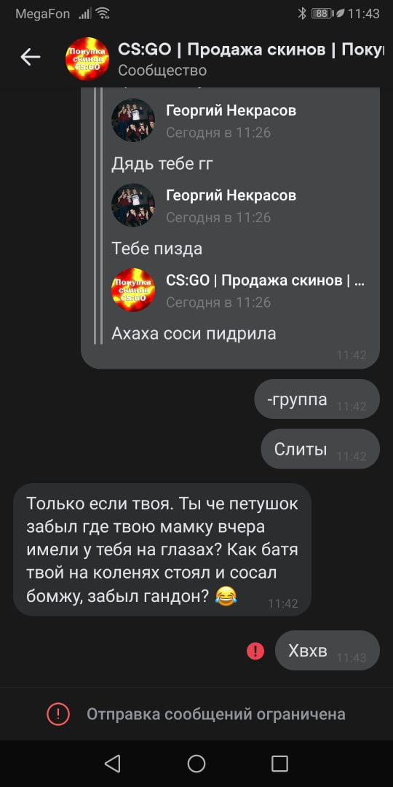Tap the warning icon beside Отправка сообщений ограничена

coord(58,713)
